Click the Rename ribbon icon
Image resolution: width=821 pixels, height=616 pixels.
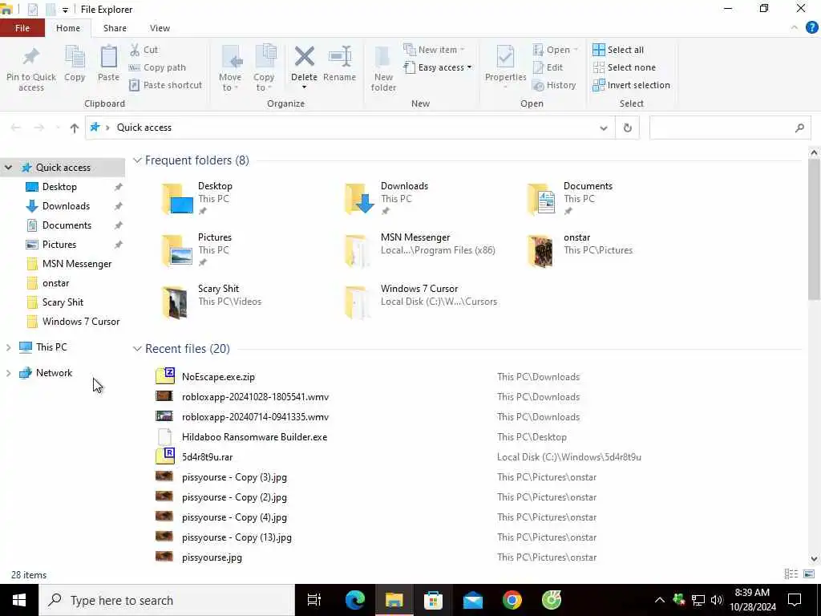339,57
